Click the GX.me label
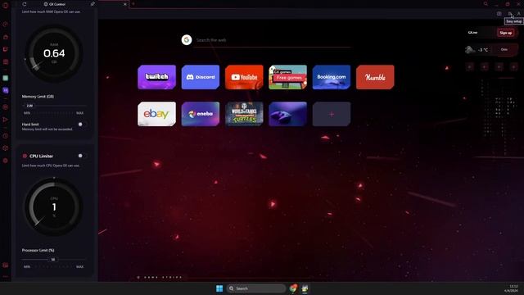524x295 pixels. click(x=472, y=33)
